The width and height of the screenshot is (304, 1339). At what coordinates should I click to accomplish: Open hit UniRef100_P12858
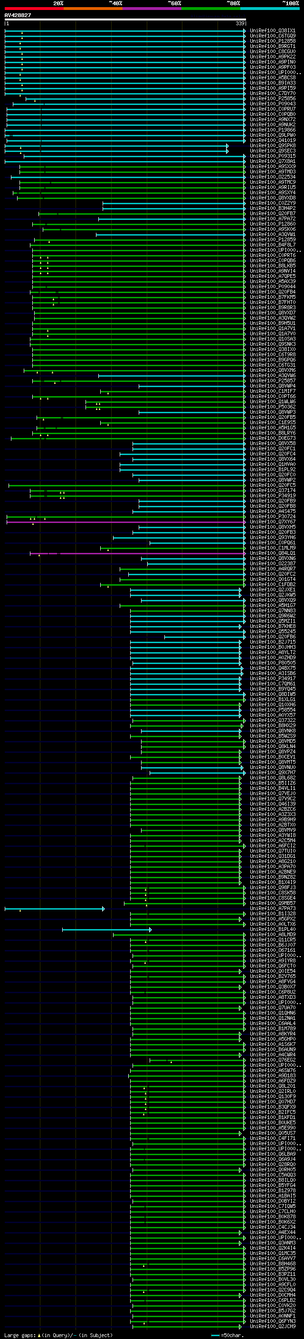[273, 41]
